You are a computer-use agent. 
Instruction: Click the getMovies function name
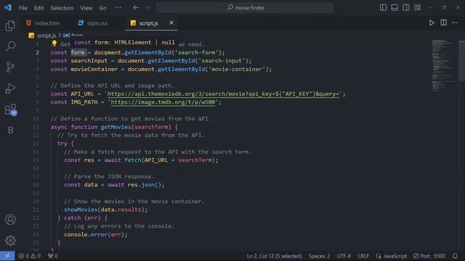116,127
